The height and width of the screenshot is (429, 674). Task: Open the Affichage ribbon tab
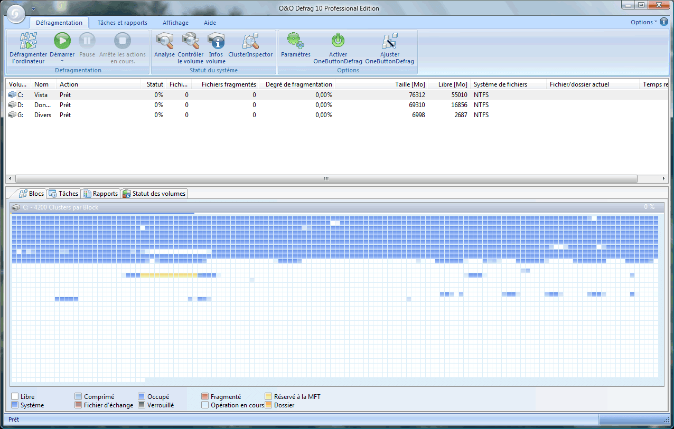pyautogui.click(x=175, y=23)
